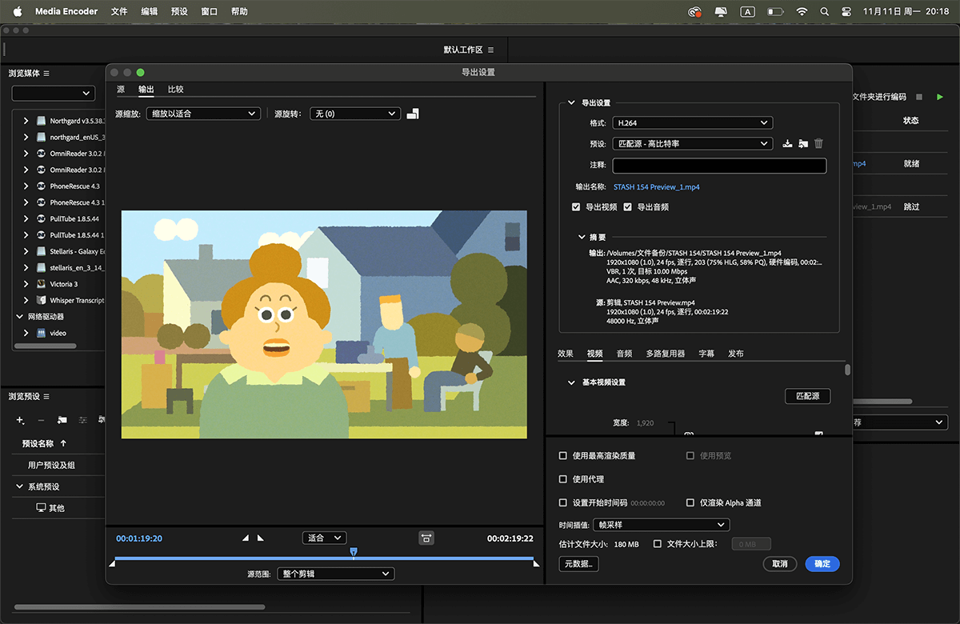960x624 pixels.
Task: Click into the 注释 text field
Action: coord(719,166)
